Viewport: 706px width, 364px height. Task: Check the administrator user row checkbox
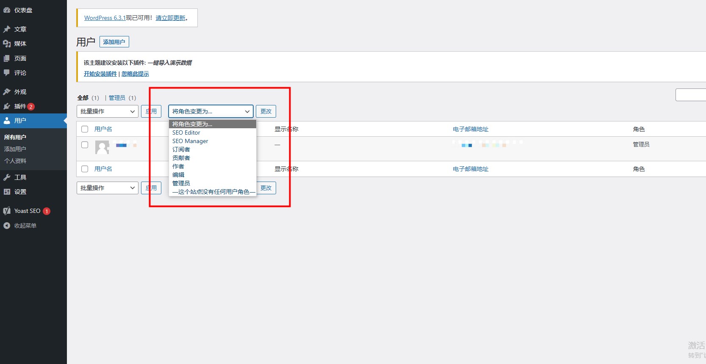click(85, 145)
